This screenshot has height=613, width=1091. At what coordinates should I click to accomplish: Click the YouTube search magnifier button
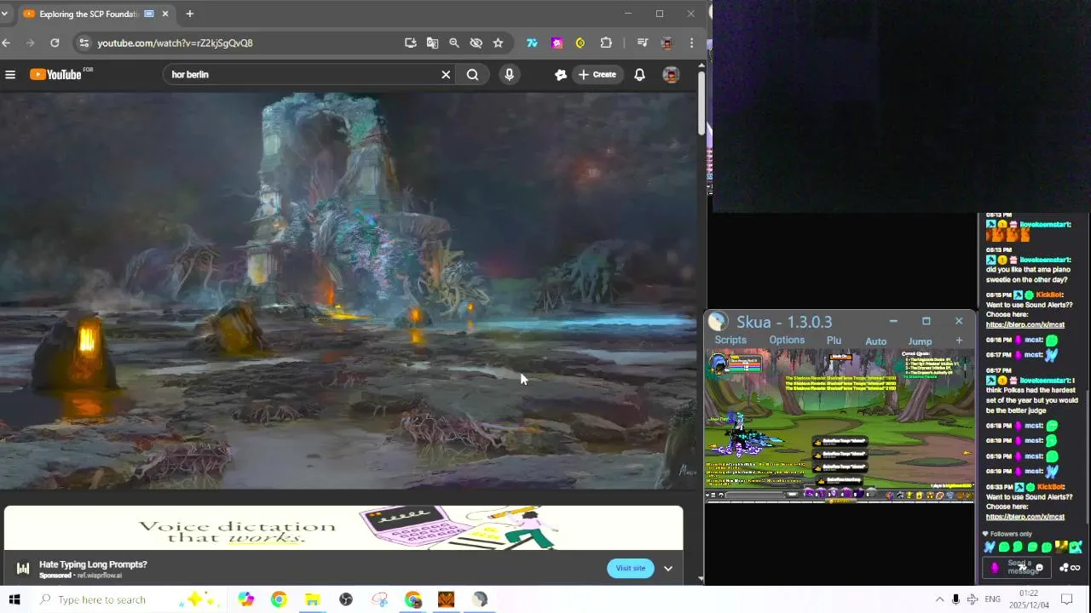pos(472,75)
